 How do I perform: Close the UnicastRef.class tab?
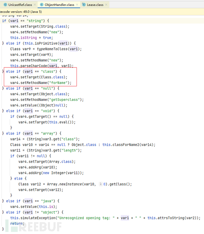pos(35,5)
